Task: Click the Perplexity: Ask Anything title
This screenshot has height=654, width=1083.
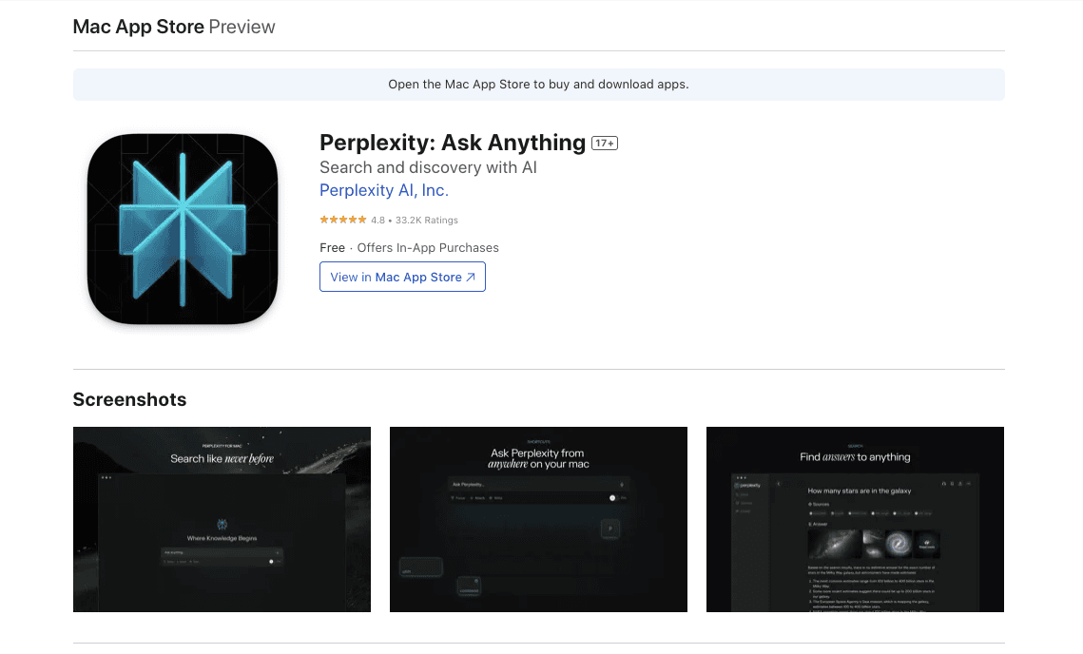Action: (x=453, y=143)
